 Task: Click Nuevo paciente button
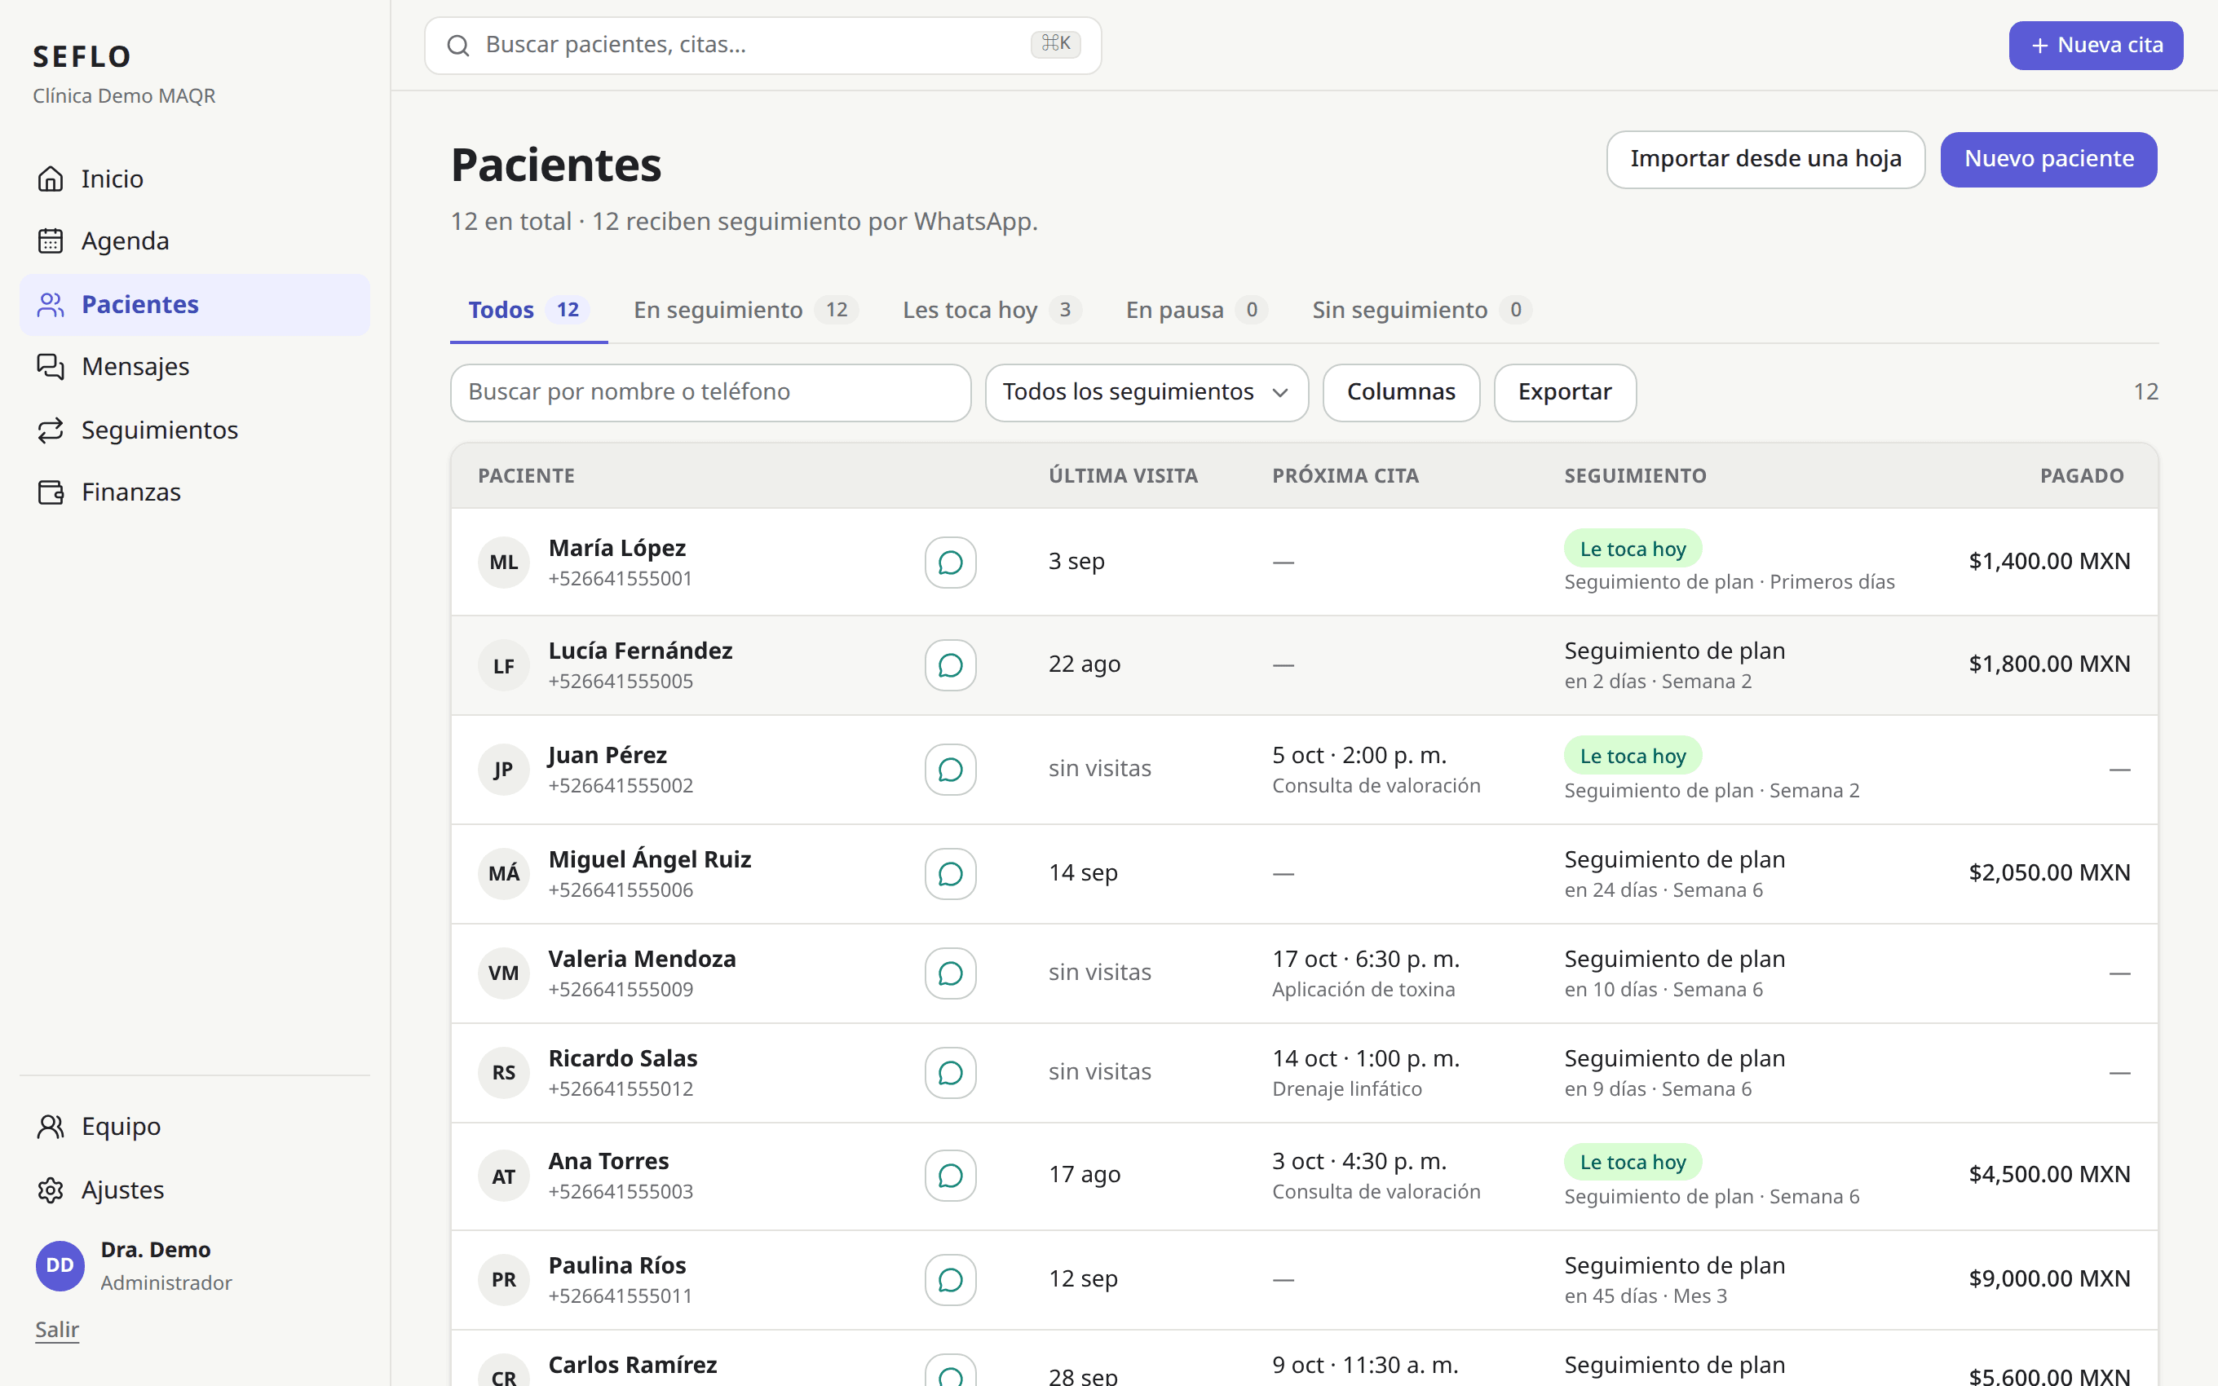(x=2048, y=160)
